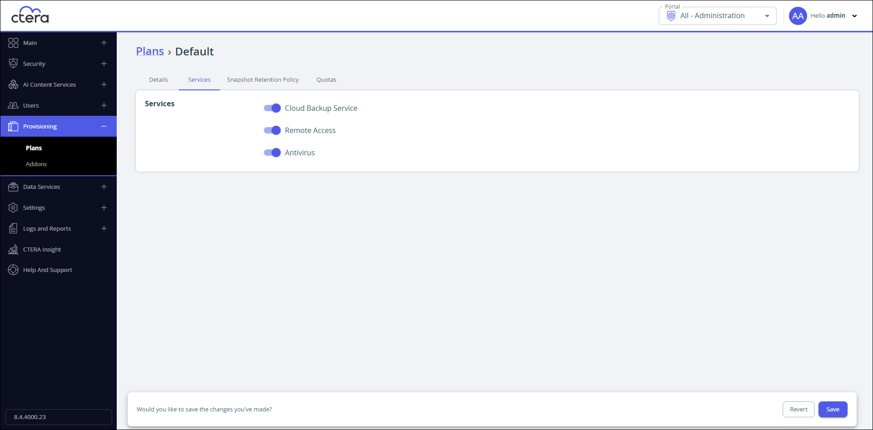The width and height of the screenshot is (873, 430).
Task: Click the portal shield icon in selector
Action: click(671, 16)
